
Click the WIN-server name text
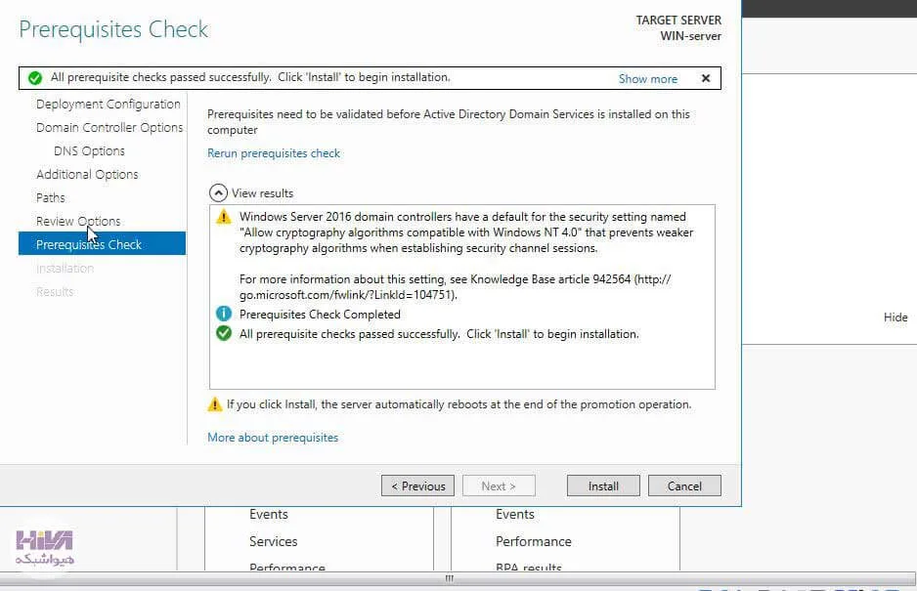pos(690,36)
